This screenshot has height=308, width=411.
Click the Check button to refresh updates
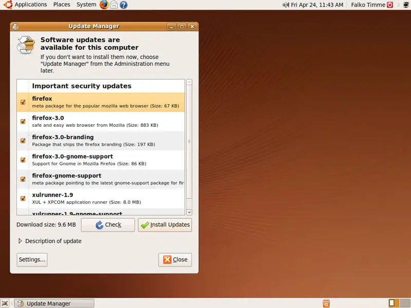(108, 225)
